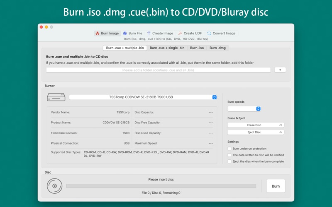Click the 'File 0 / Disc 0, Remaining 0' text

click(x=161, y=193)
